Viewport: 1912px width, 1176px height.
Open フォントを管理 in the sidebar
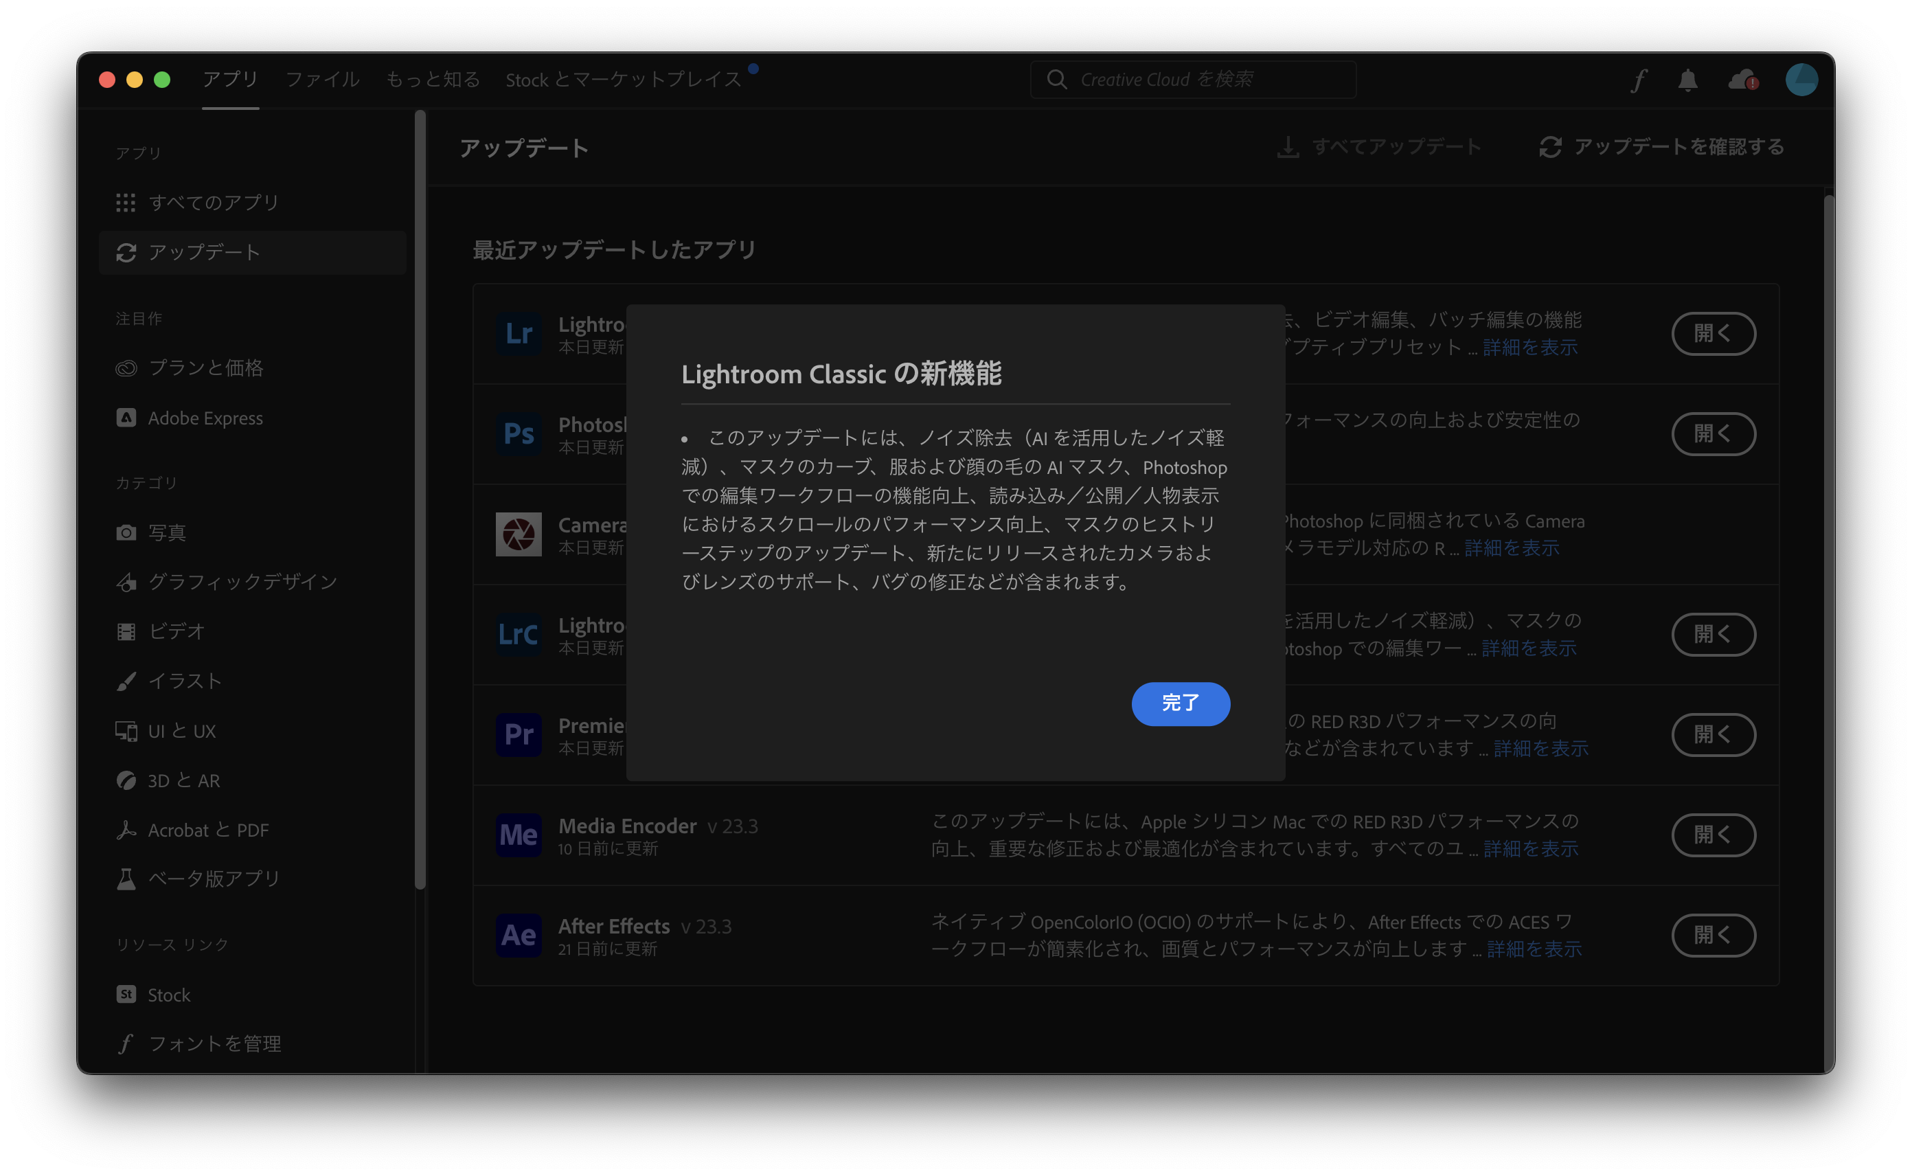coord(214,1044)
